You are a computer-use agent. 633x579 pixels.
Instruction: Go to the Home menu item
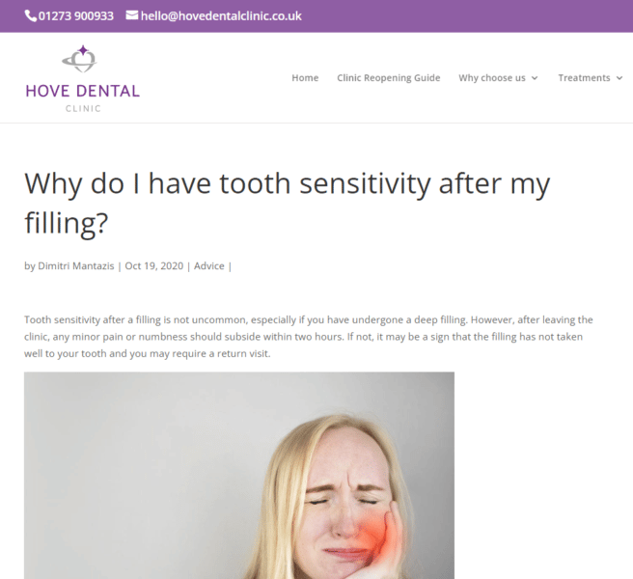click(x=305, y=78)
